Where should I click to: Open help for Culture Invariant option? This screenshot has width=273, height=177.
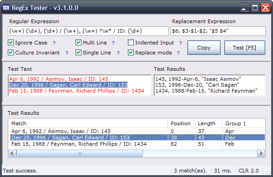[67, 53]
